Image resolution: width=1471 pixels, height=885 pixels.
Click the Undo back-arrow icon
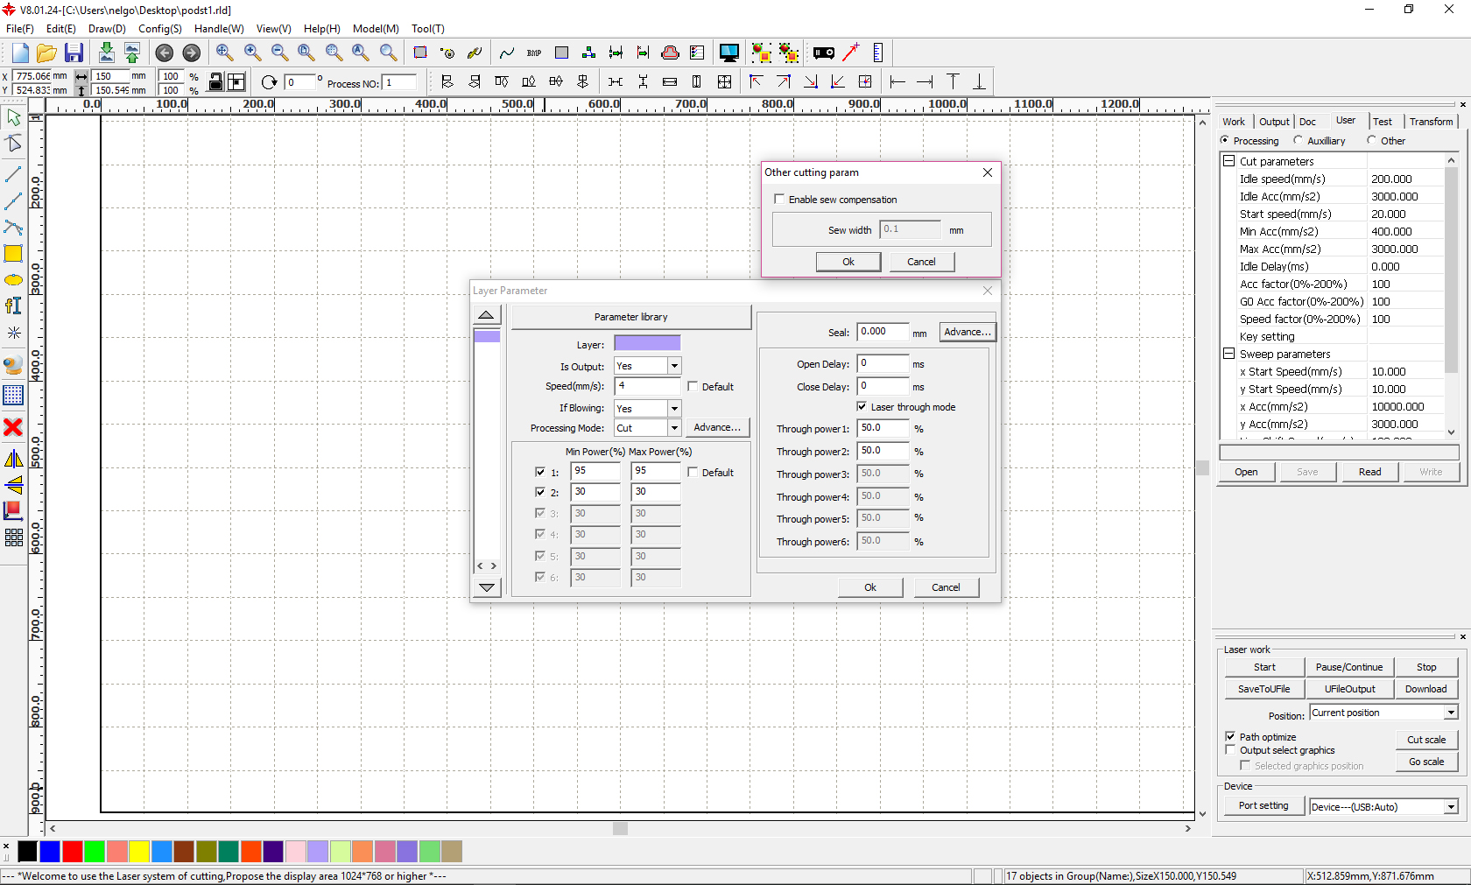164,53
